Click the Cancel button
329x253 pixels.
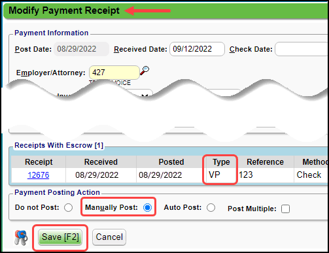[x=109, y=237]
